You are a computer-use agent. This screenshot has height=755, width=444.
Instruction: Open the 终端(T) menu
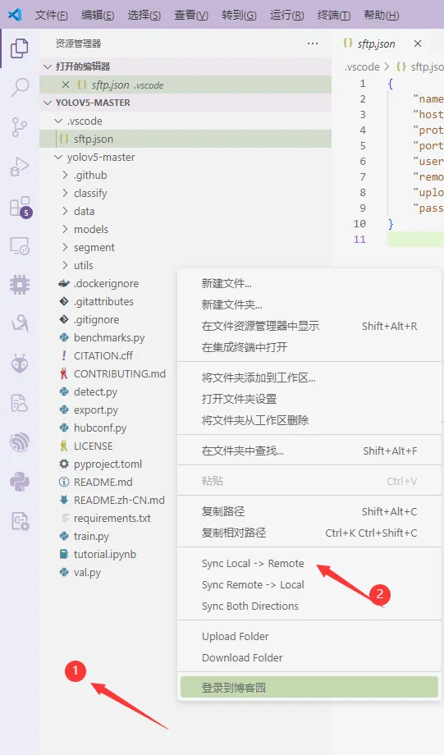click(x=334, y=15)
